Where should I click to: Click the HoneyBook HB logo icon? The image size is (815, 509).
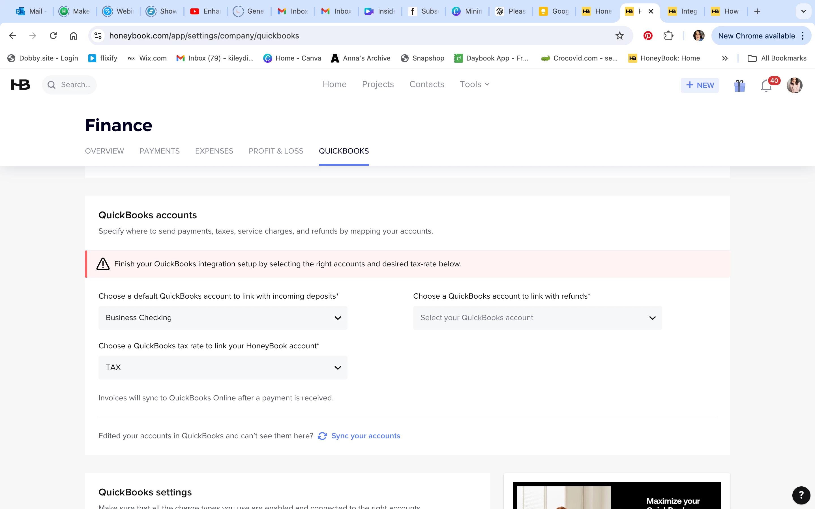pyautogui.click(x=21, y=85)
